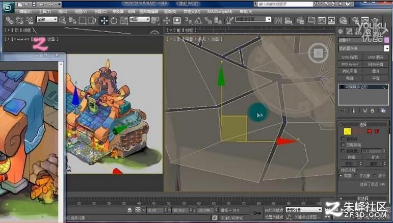Image resolution: width=393 pixels, height=223 pixels.
Task: Open the quick access toolbar customize arrow
Action: 59,4
